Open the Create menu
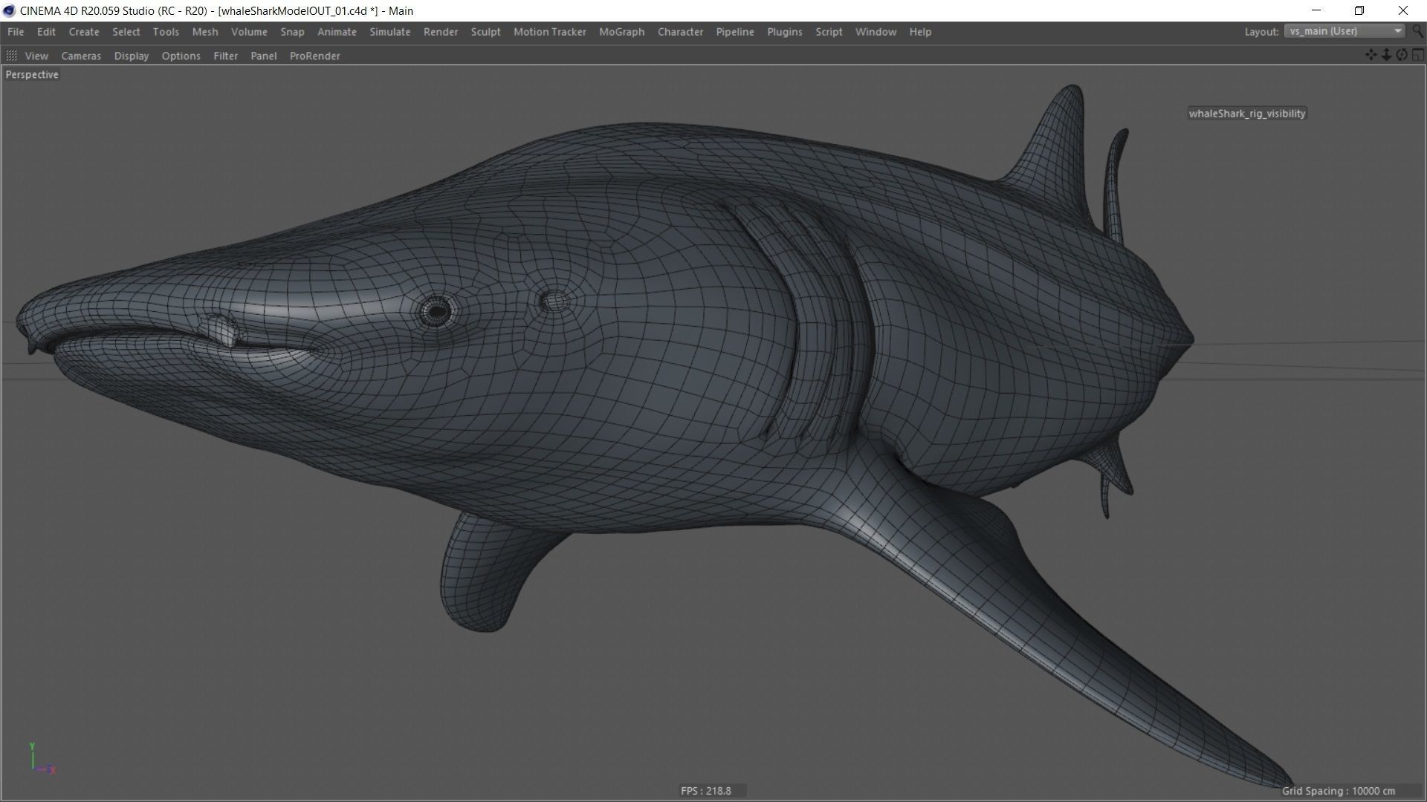Viewport: 1427px width, 802px height. coord(84,32)
